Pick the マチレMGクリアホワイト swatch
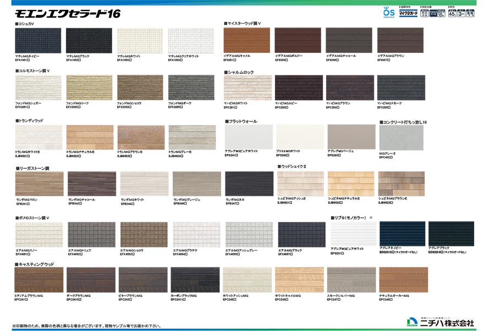Screen dimensions: 484x331 click(x=191, y=40)
